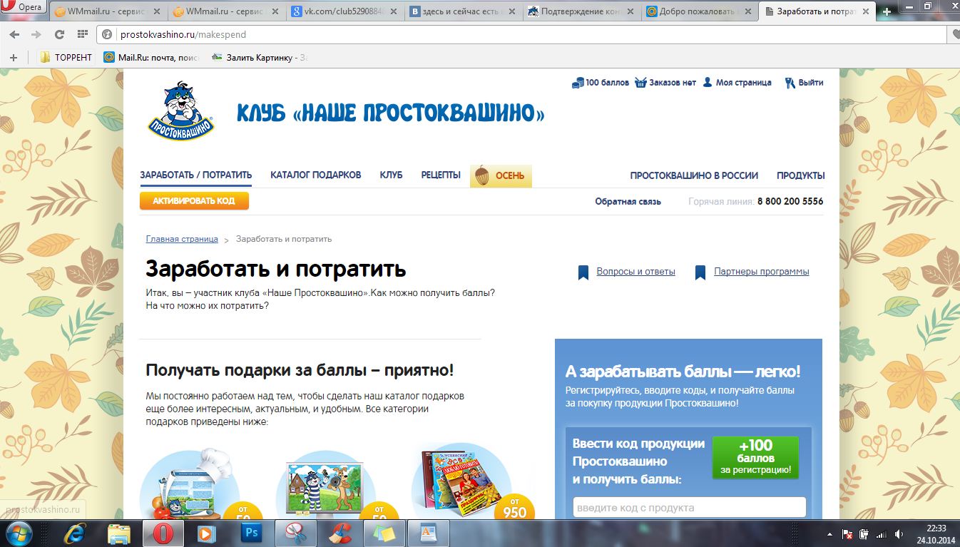Open the РЕЦЕПТЫ menu item
This screenshot has height=547, width=960.
[441, 175]
